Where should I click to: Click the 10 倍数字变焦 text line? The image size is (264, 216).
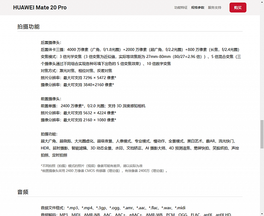coord(106,64)
